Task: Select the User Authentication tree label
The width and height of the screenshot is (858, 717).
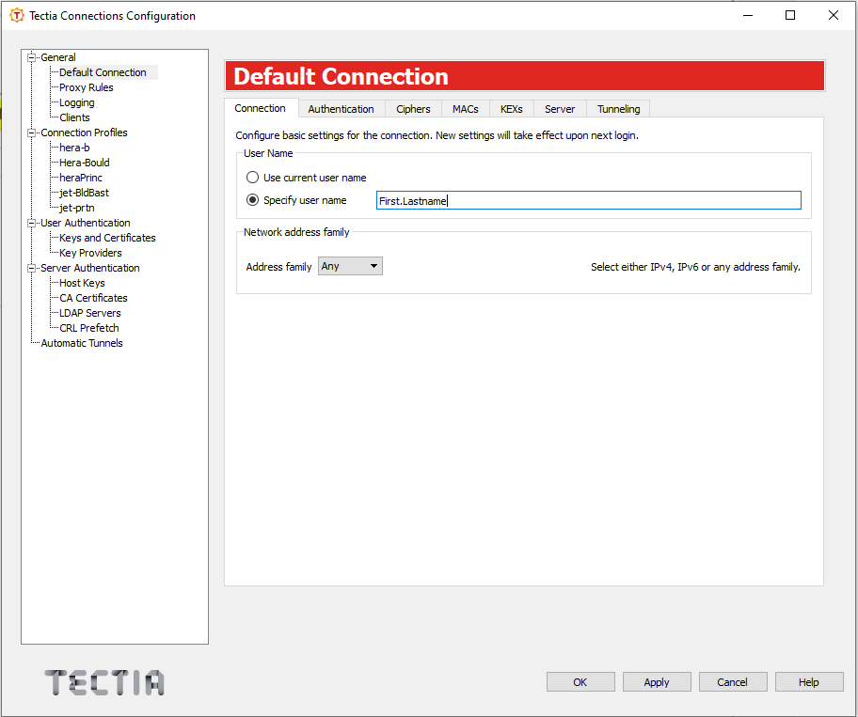Action: tap(86, 223)
